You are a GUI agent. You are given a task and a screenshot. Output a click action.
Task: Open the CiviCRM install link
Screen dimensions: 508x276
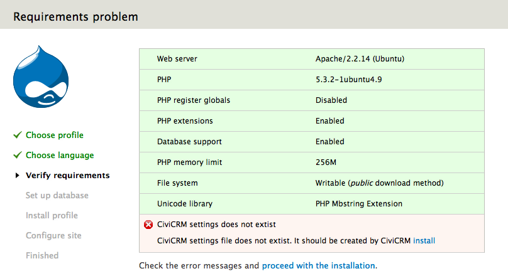[x=424, y=241]
